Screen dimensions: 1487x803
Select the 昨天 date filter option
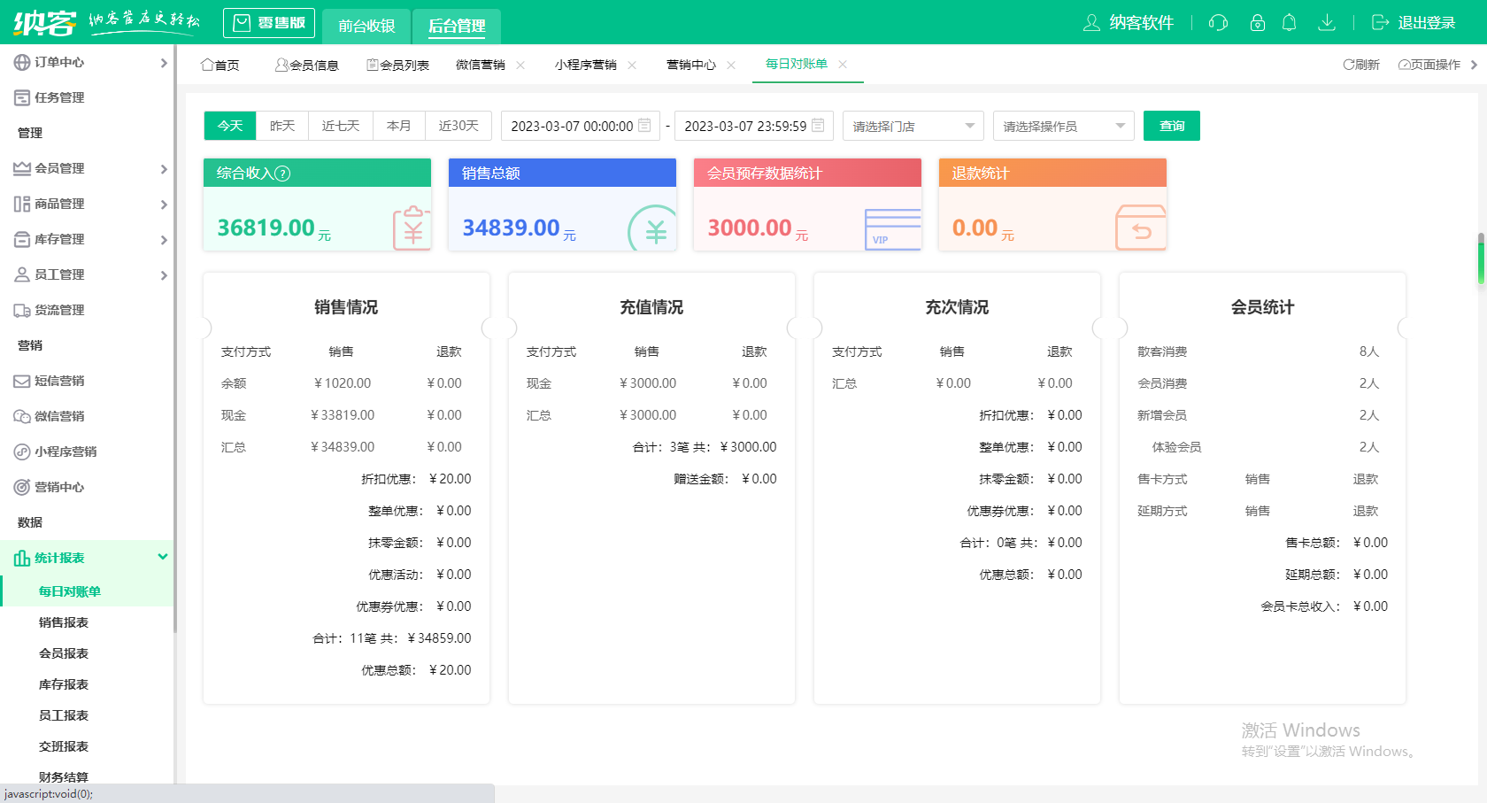coord(281,125)
